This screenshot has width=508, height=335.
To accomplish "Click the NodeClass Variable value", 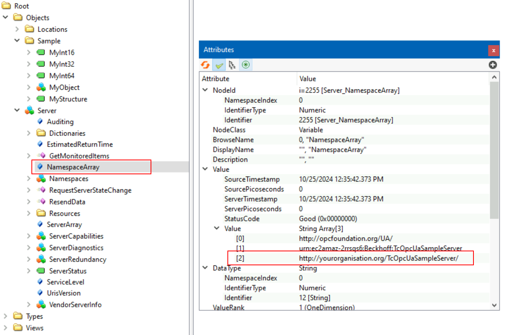I will click(311, 130).
